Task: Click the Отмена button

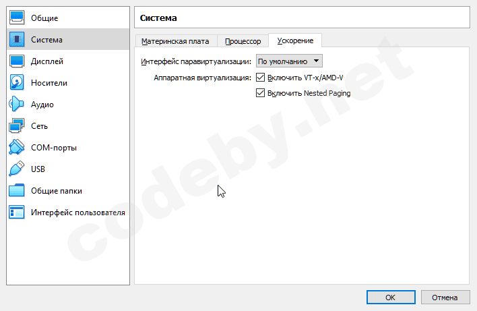Action: coord(445,297)
